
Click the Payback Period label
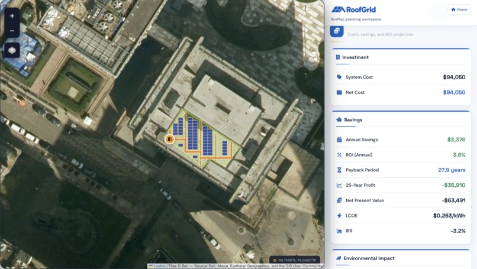362,170
